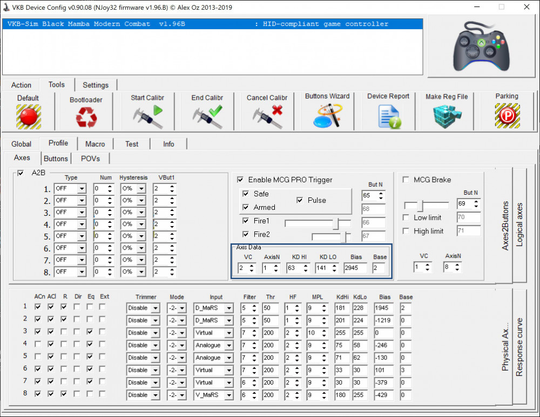540x417 pixels.
Task: Toggle Enable MCG PRO Trigger checkbox
Action: coord(241,180)
